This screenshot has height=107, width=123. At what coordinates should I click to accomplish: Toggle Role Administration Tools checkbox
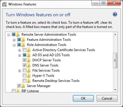click(x=19, y=45)
